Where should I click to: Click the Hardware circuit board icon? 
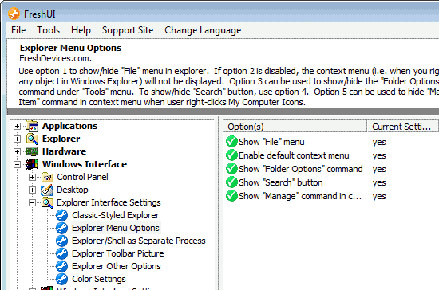[x=32, y=151]
